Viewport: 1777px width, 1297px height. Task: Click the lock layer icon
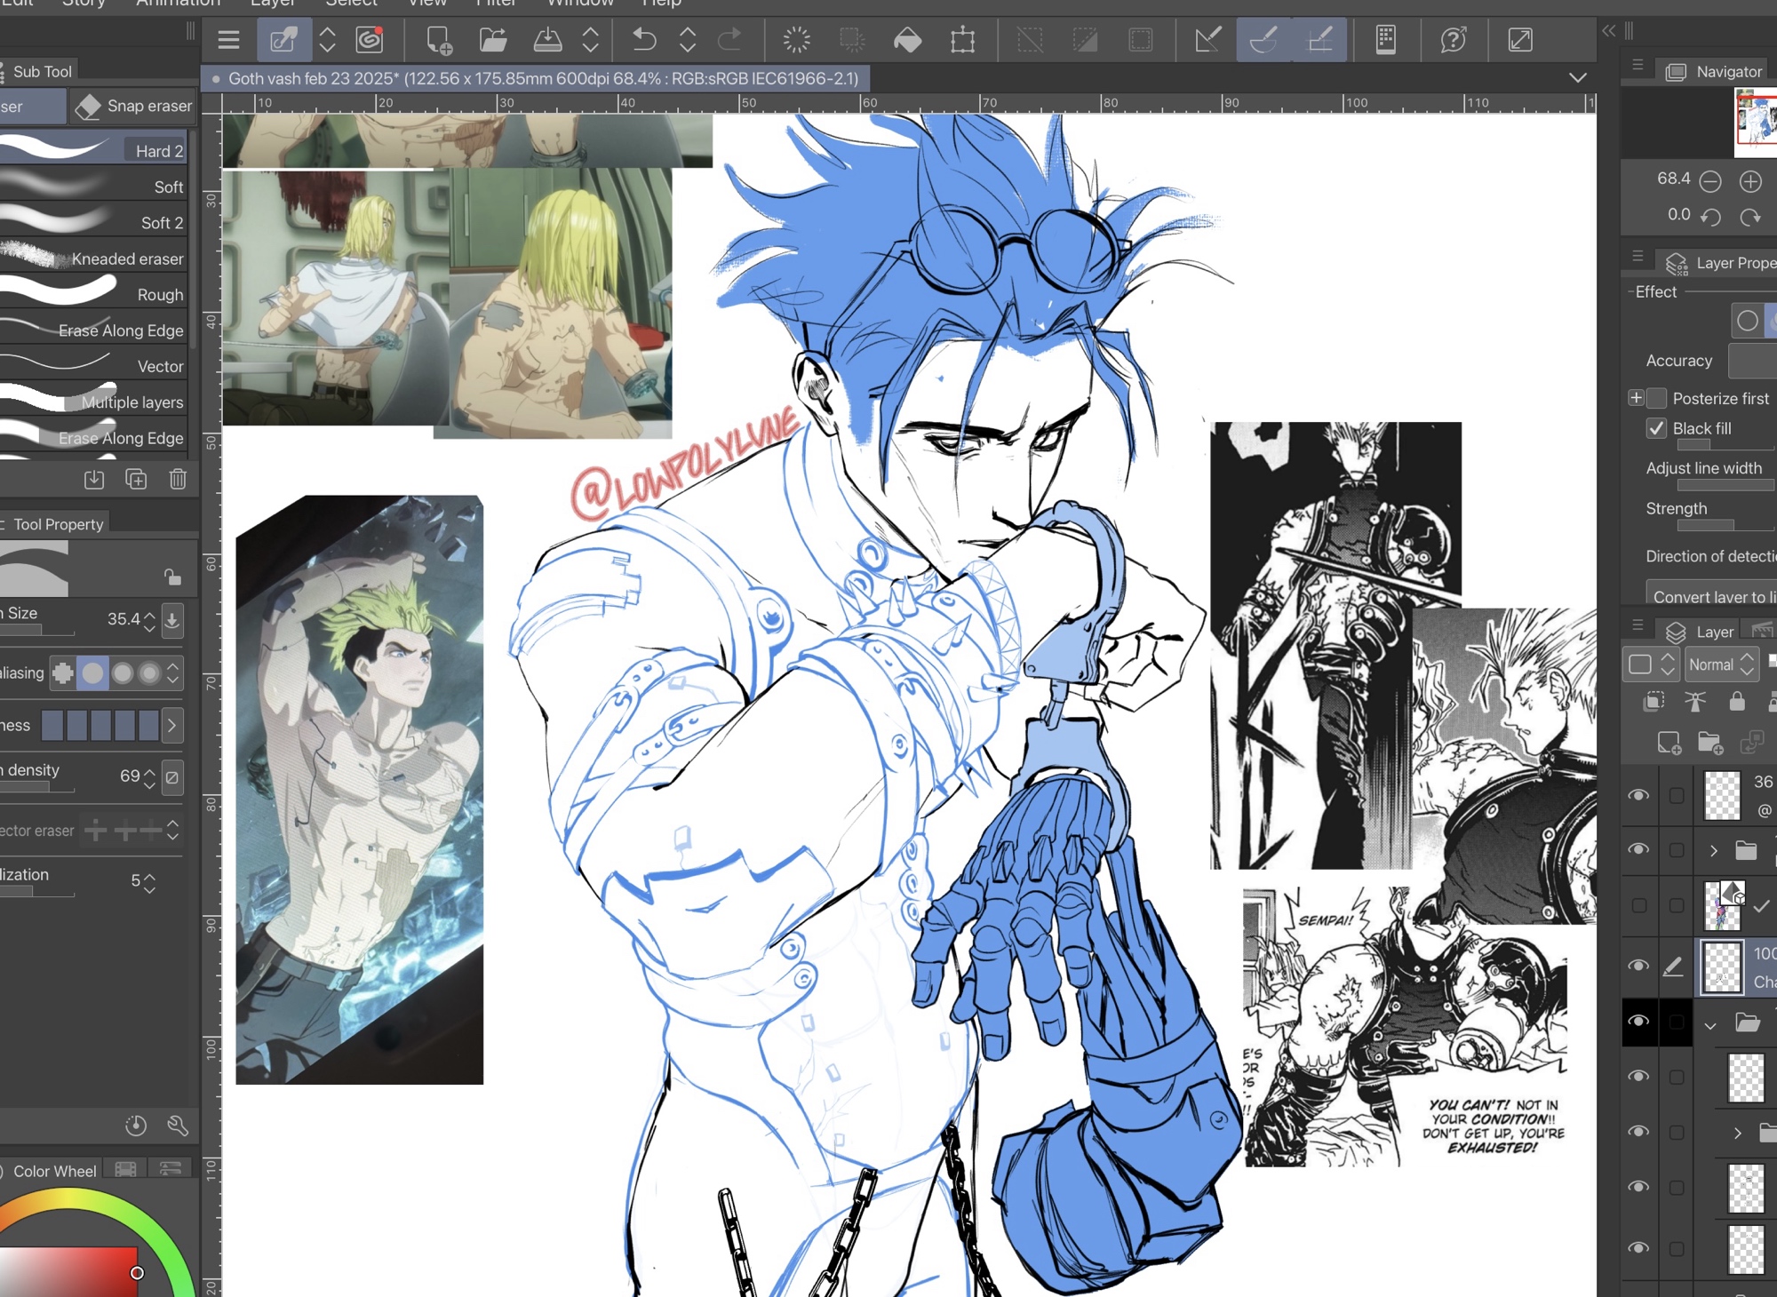pyautogui.click(x=1736, y=703)
